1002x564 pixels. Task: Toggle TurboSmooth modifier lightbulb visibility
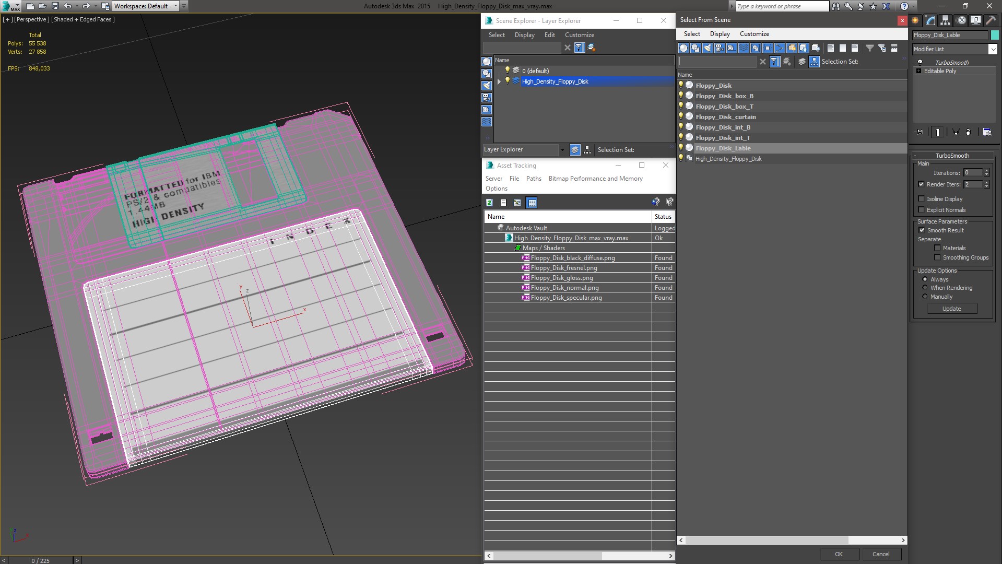pos(920,63)
